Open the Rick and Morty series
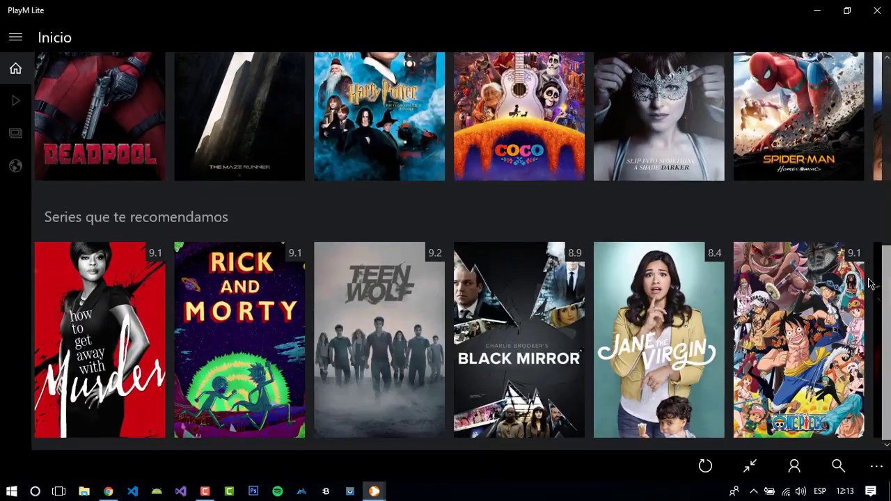This screenshot has width=891, height=501. (x=239, y=340)
